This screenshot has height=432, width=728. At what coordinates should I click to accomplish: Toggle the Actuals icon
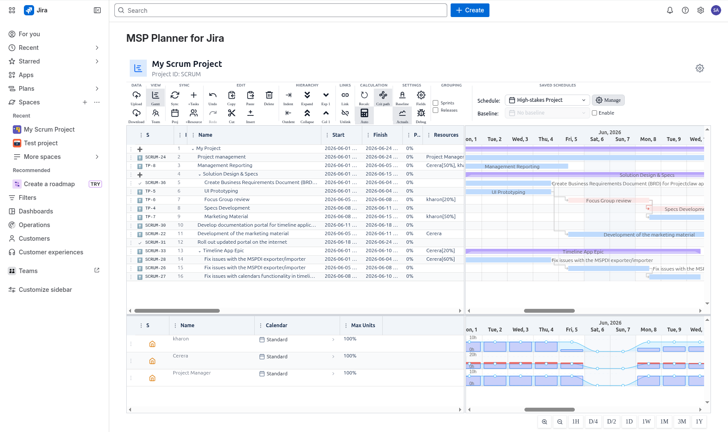[402, 115]
